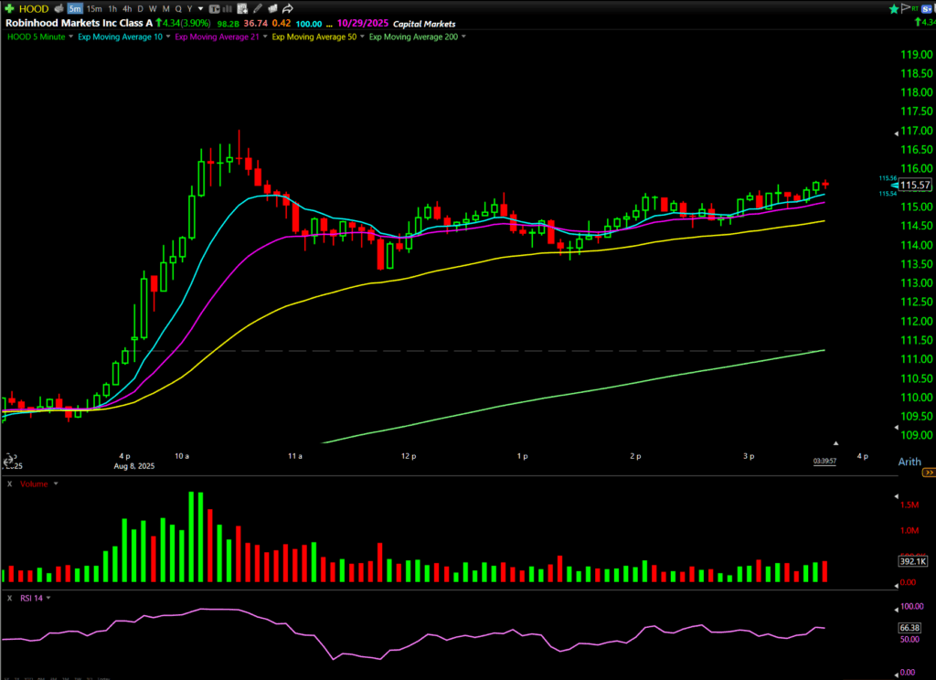Viewport: 936px width, 680px height.
Task: Click the Arith scale toggle
Action: 909,462
